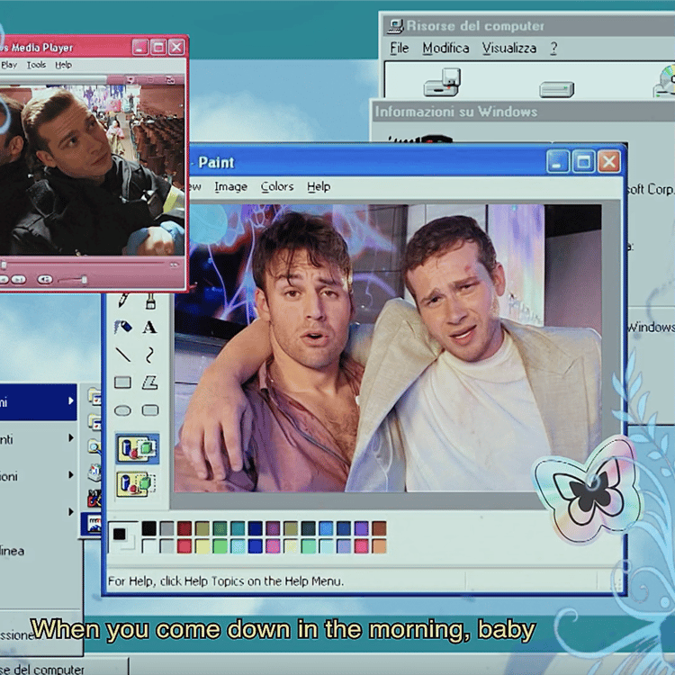Click the Media Player volume slider handle
This screenshot has width=675, height=675.
click(x=85, y=280)
